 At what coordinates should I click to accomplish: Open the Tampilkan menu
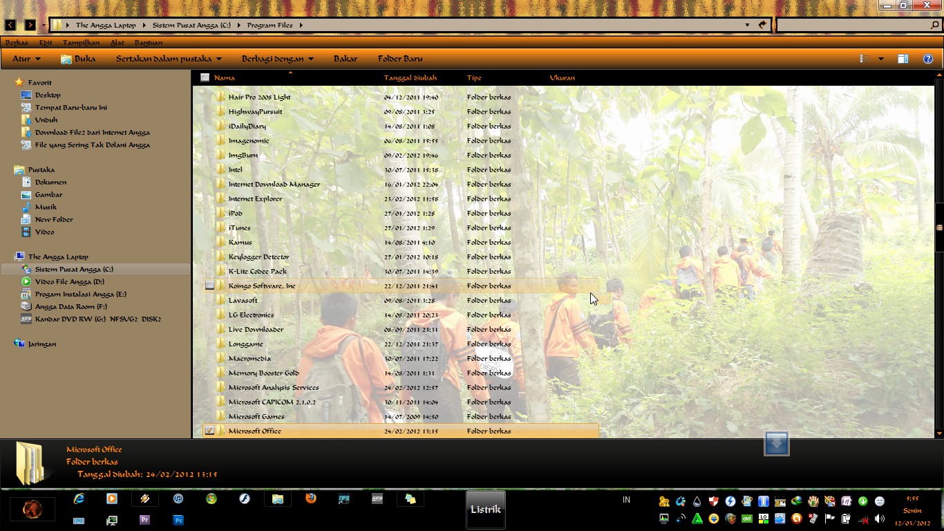[81, 43]
